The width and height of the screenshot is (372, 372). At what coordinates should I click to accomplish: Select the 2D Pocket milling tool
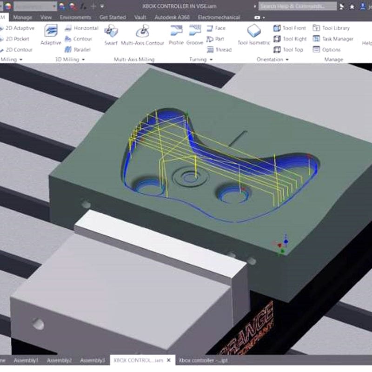click(x=15, y=39)
